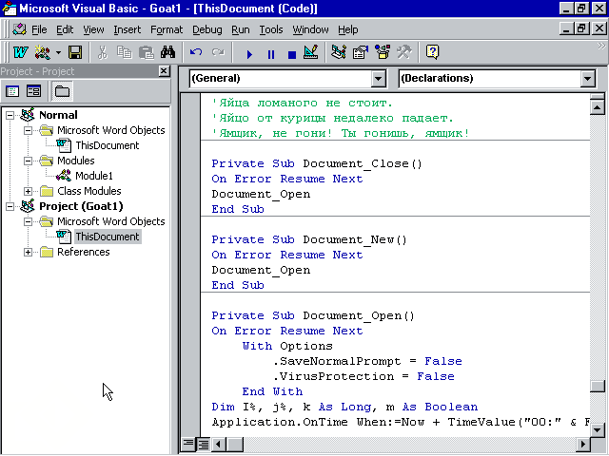The width and height of the screenshot is (609, 456).
Task: Click the Paste clipboard icon
Action: click(146, 52)
